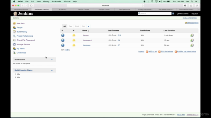Open RSS for failures feed
The width and height of the screenshot is (211, 118).
pyautogui.click(x=167, y=51)
